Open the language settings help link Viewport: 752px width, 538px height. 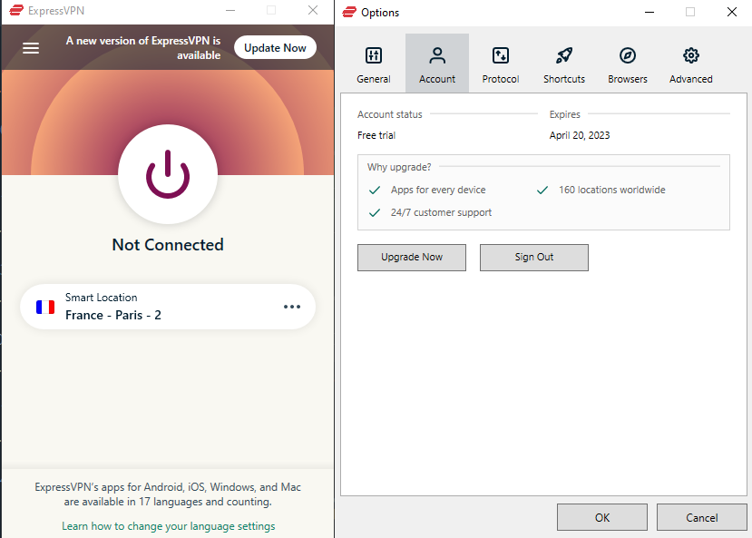click(x=169, y=526)
